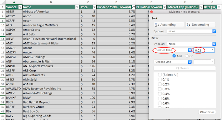This screenshot has width=222, height=120.
Task: Select the ANTA Sports Products cell
Action: tap(51, 66)
